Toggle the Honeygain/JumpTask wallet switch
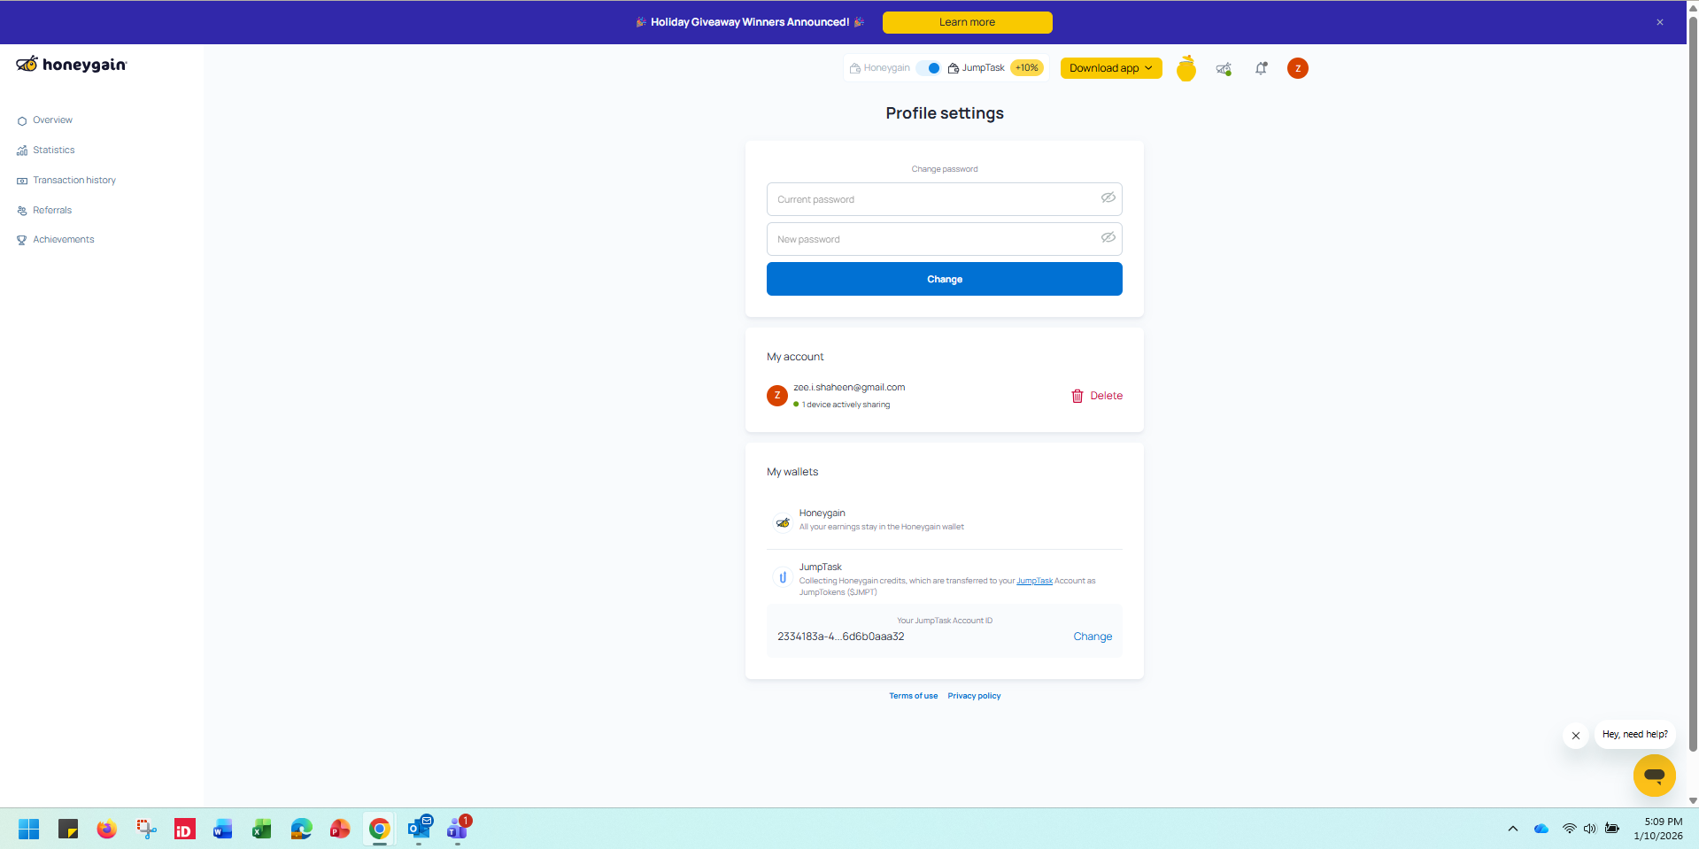Image resolution: width=1699 pixels, height=849 pixels. point(929,68)
